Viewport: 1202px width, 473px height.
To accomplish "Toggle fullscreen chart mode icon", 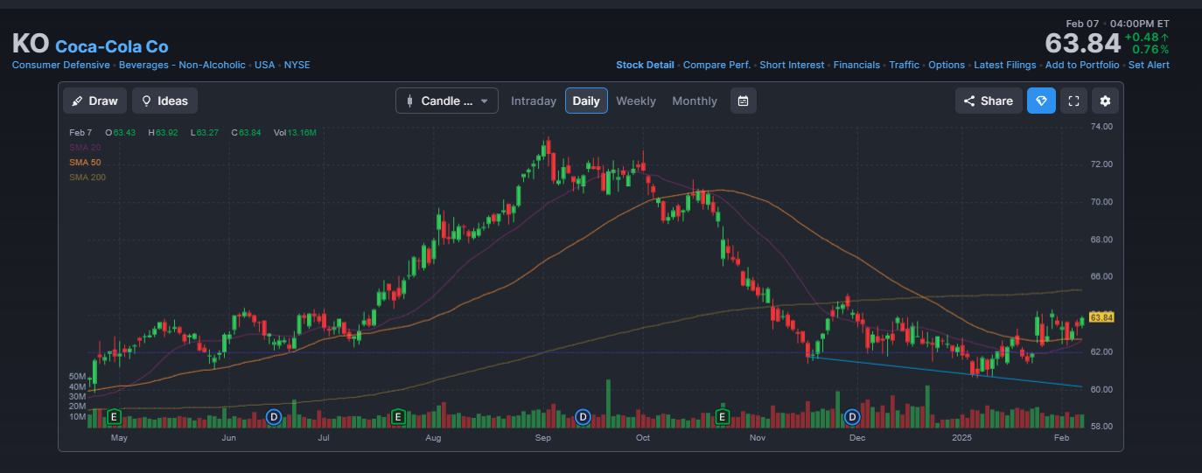I will coord(1073,101).
